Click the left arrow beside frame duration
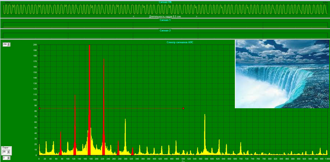This screenshot has width=330, height=162. pyautogui.click(x=134, y=17)
